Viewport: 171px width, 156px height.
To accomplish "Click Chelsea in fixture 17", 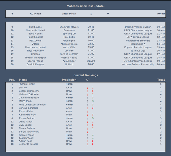I will tap(35, 54).
